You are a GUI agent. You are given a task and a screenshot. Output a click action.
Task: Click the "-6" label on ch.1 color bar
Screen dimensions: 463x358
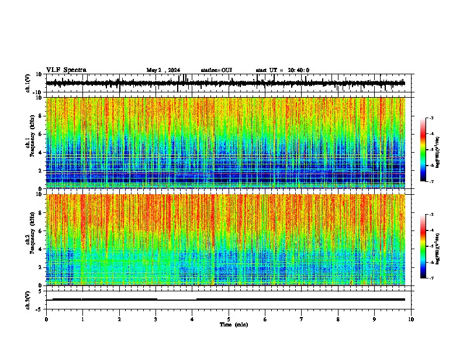431,166
